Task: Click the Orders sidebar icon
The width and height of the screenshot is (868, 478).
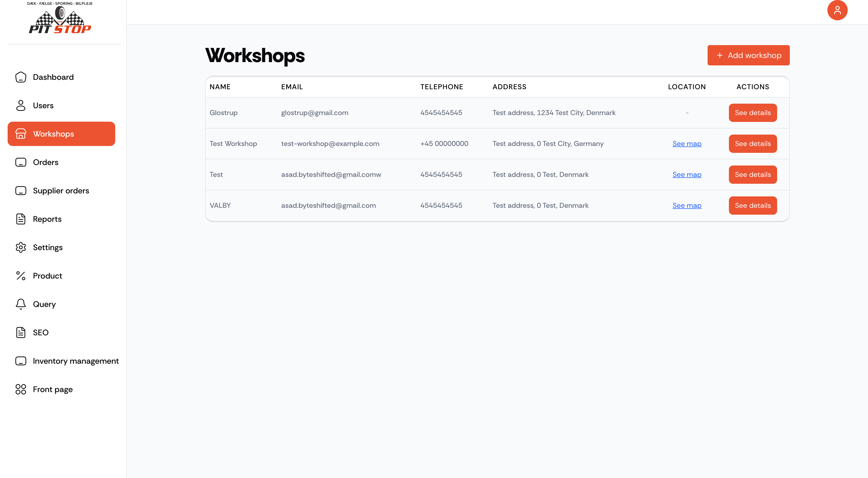Action: [x=21, y=162]
